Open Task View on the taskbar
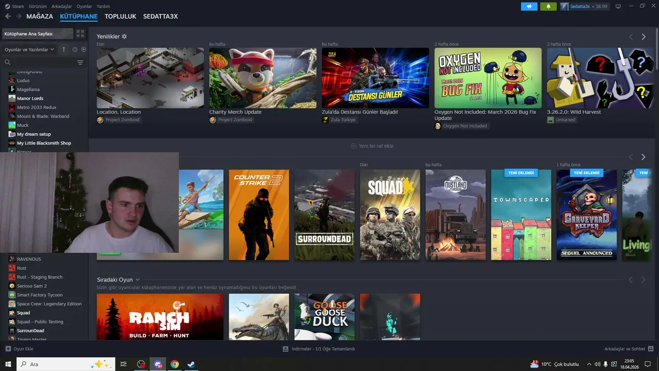 124,364
